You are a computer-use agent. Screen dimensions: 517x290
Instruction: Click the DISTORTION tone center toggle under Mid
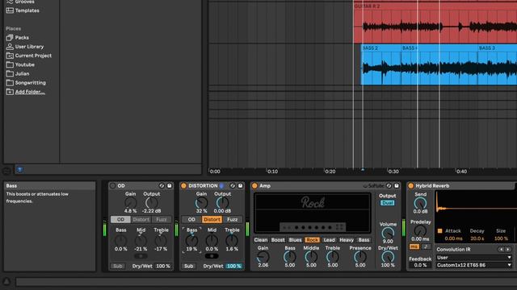click(x=212, y=256)
